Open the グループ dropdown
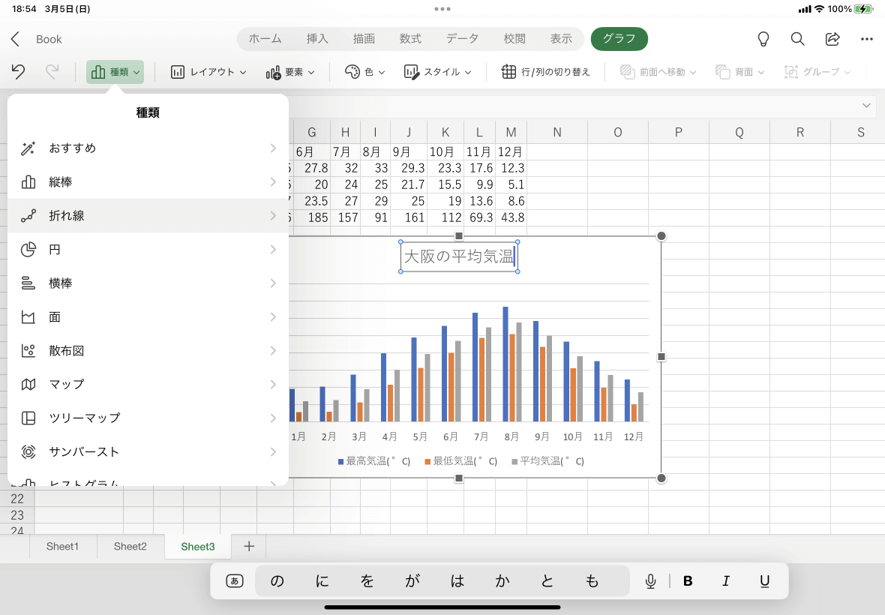The image size is (885, 615). pyautogui.click(x=817, y=72)
